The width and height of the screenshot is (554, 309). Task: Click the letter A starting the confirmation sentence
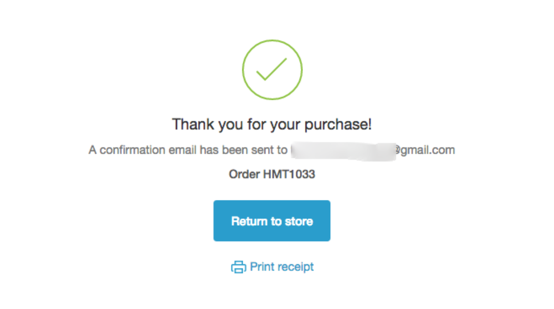click(x=93, y=150)
